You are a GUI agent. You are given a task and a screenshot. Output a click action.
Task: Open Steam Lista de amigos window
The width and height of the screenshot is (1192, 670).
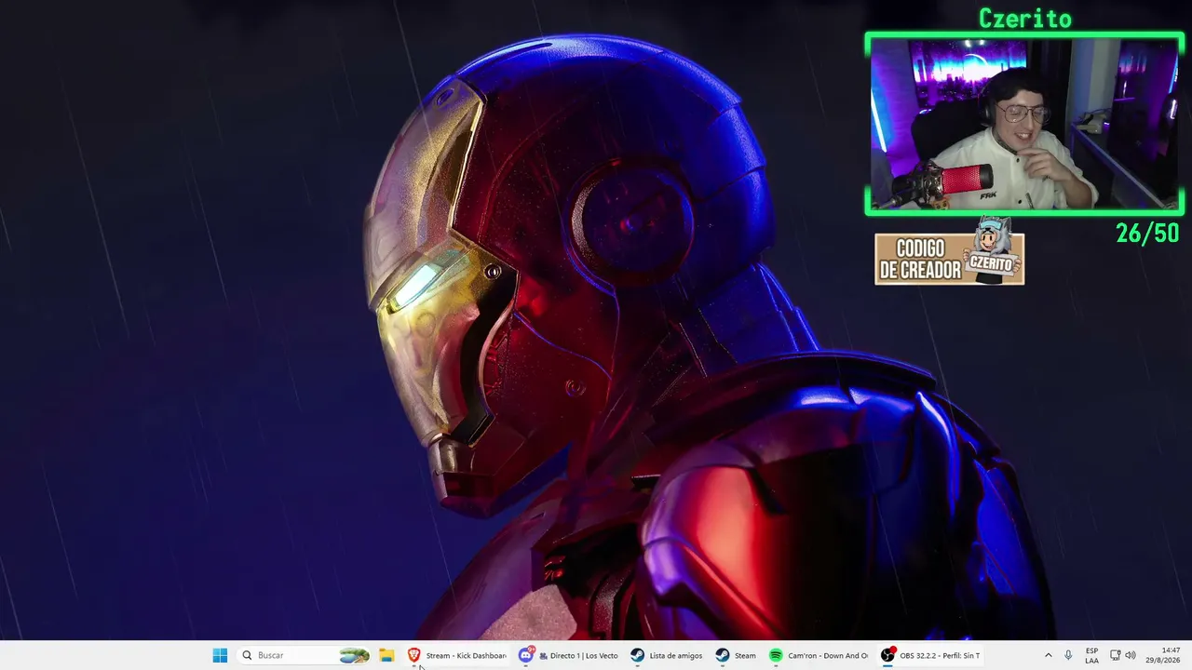tap(667, 655)
